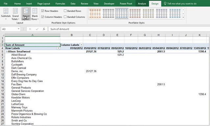Select row 5 header
This screenshot has width=210, height=126.
(x=2, y=51)
